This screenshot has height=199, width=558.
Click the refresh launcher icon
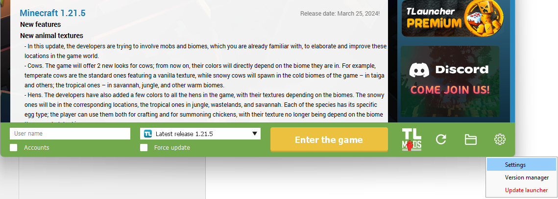[x=441, y=139]
